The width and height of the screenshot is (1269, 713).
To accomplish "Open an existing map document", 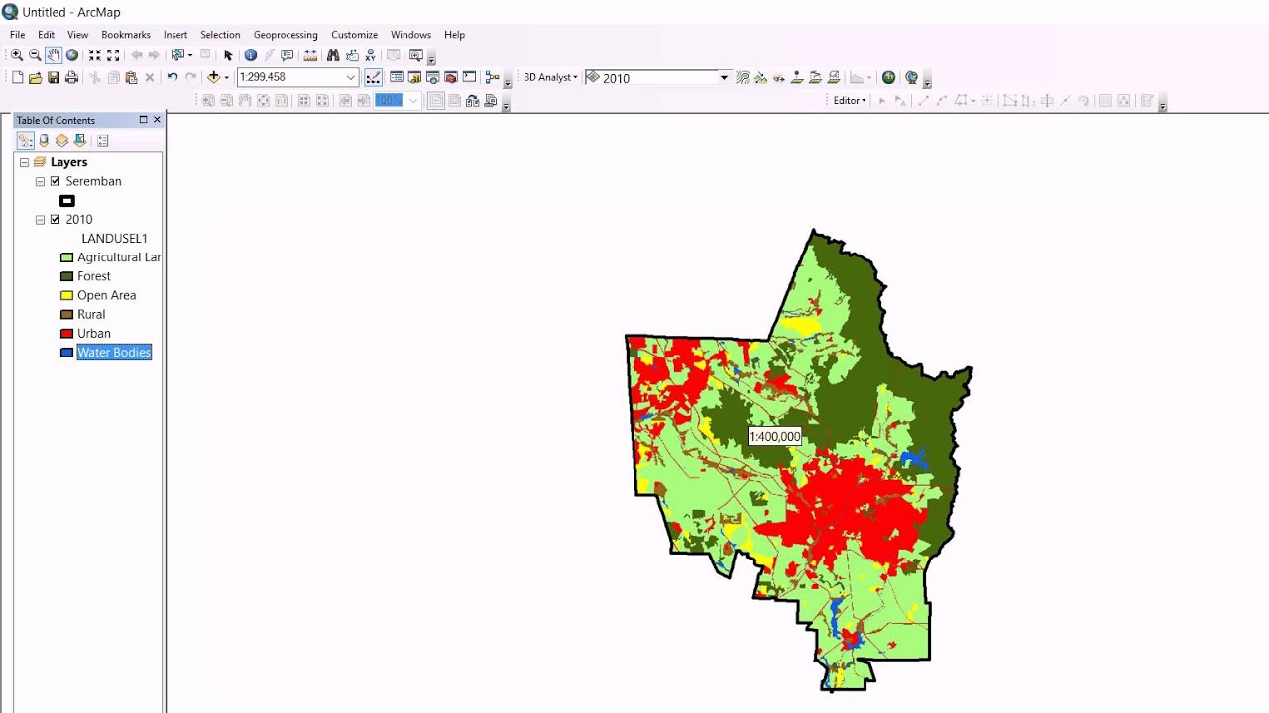I will point(35,77).
